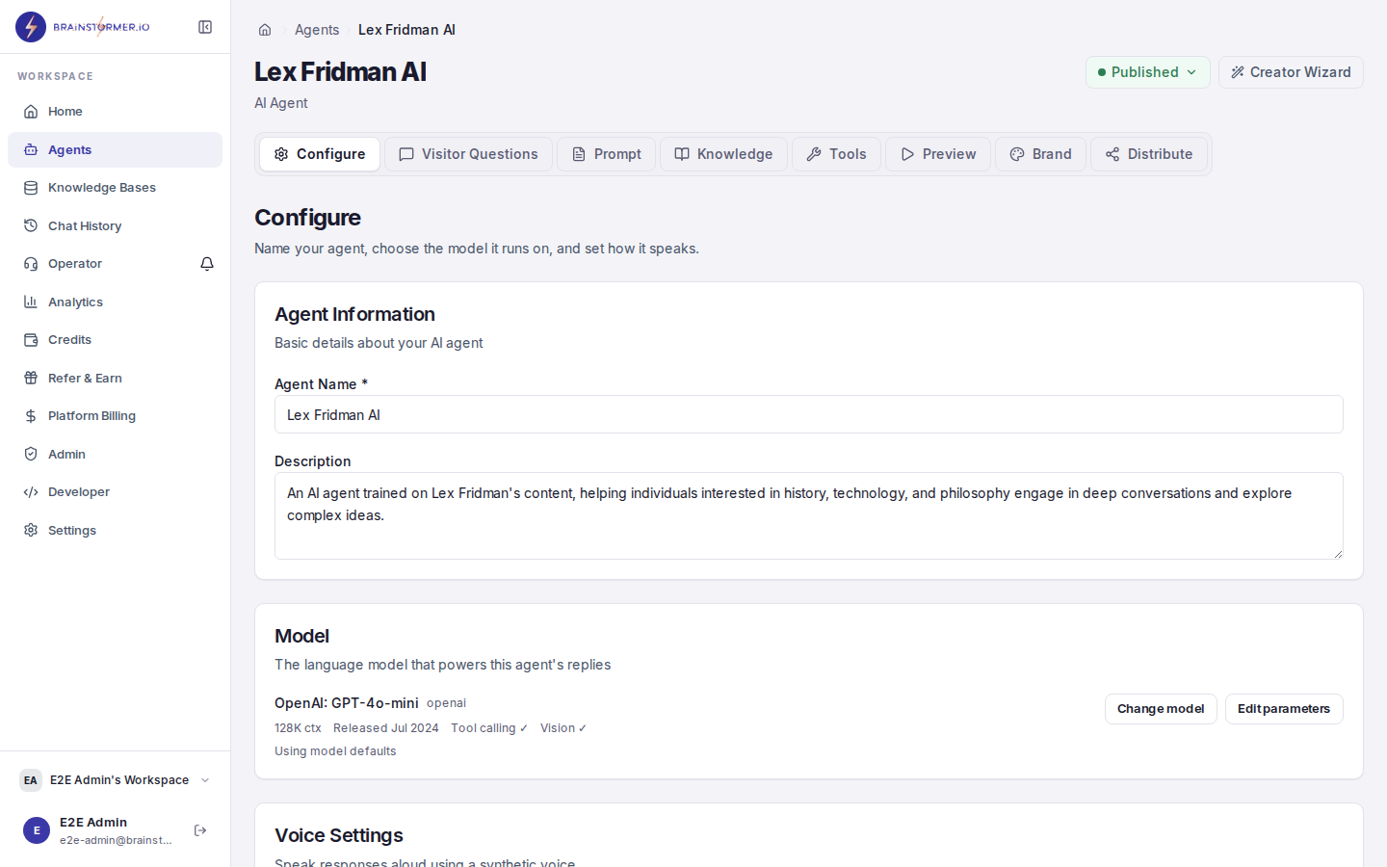This screenshot has width=1387, height=867.
Task: Open the Developer section
Action: pos(115,492)
